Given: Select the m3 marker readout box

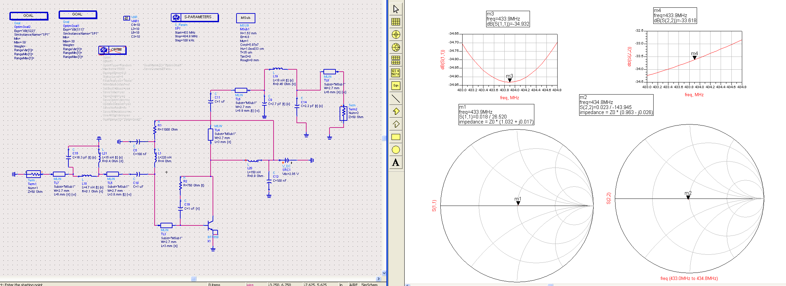Looking at the screenshot, I should tap(508, 19).
